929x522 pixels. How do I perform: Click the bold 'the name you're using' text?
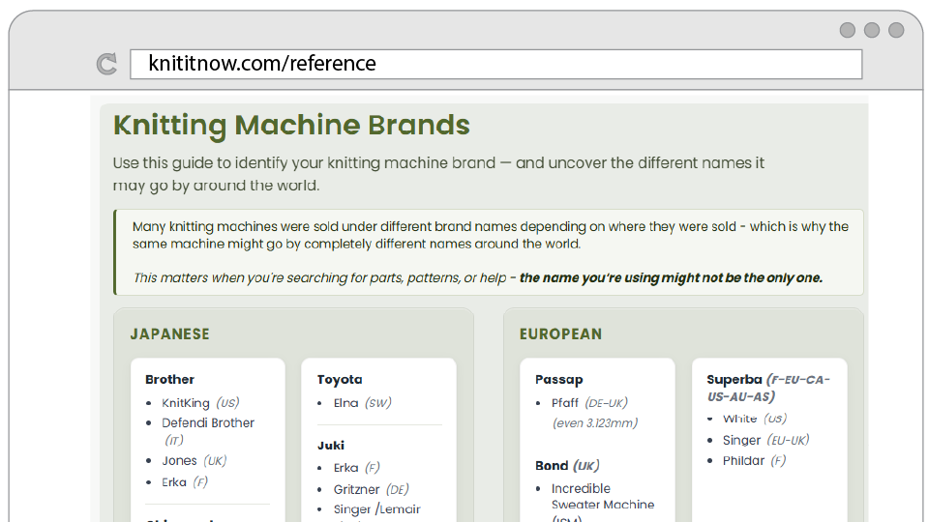coord(671,277)
